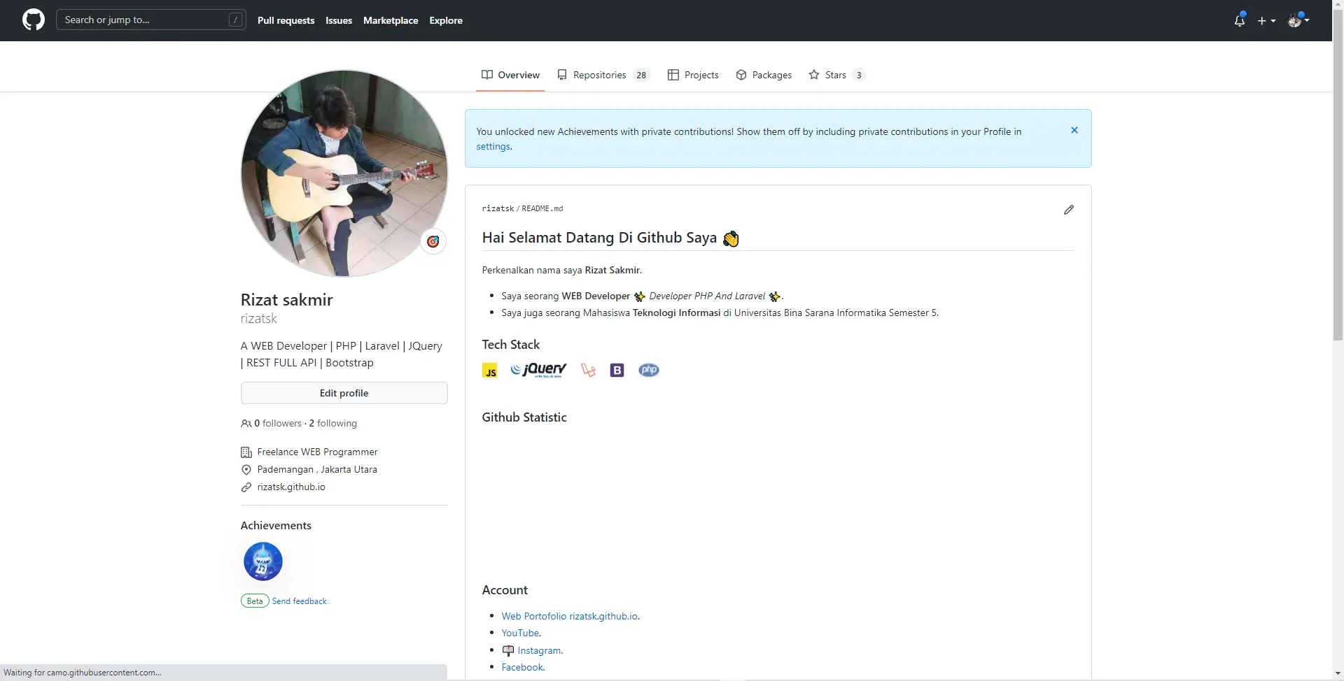The height and width of the screenshot is (681, 1344).
Task: Click the GitHub logo home icon
Action: pyautogui.click(x=33, y=20)
